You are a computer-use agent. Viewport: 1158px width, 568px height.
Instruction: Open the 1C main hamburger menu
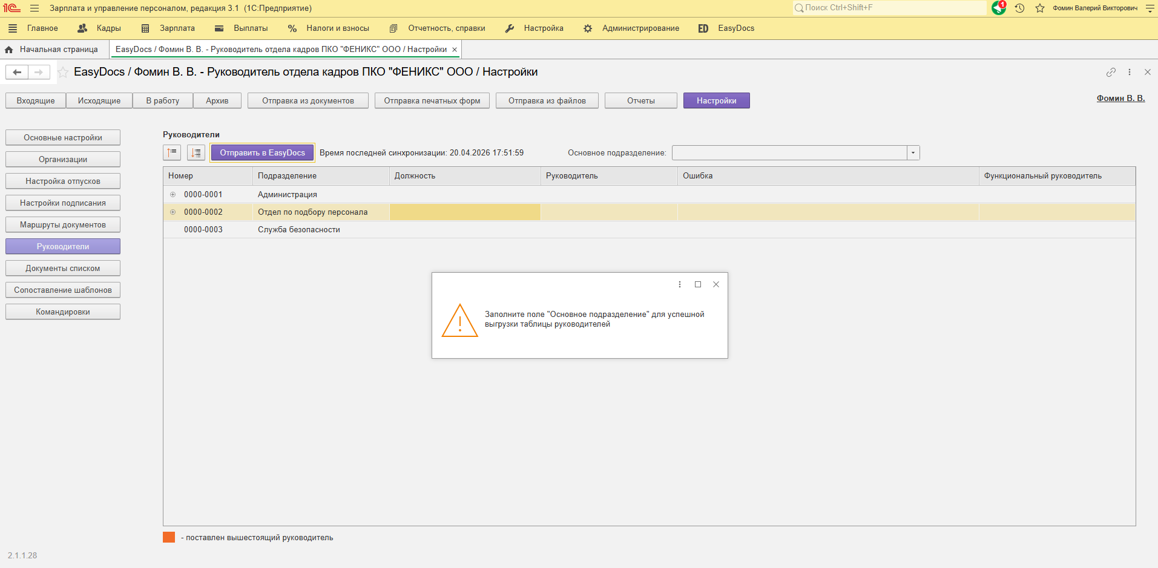35,8
